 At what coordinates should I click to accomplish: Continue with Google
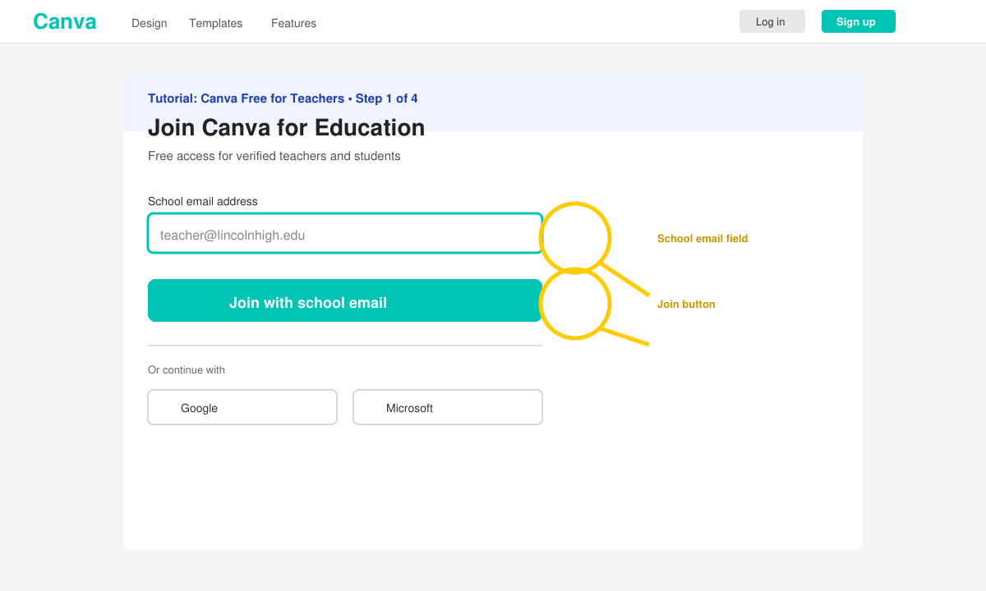(242, 407)
